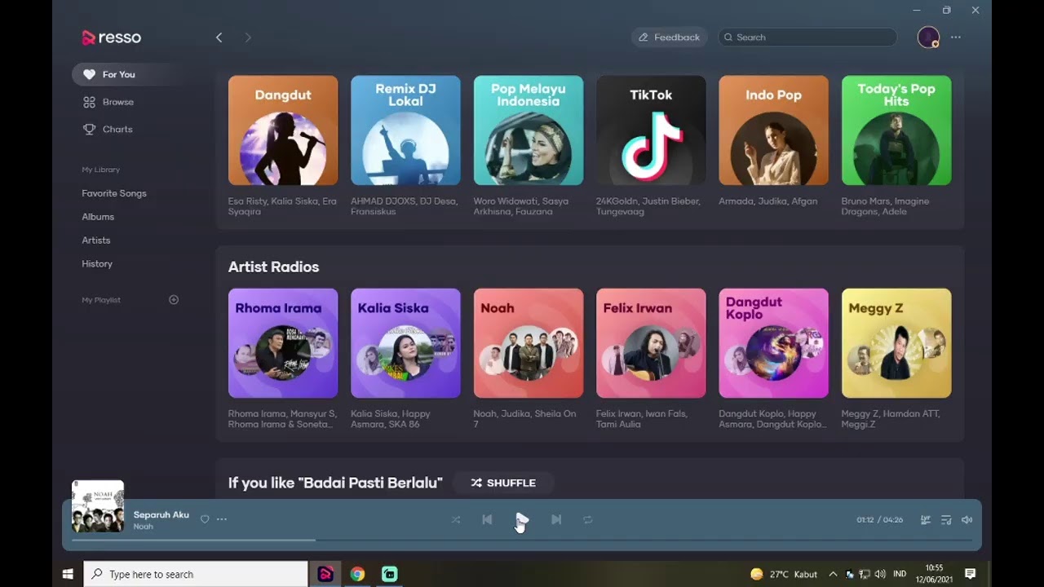Screen dimensions: 1044x587
Task: Focus the Search field
Action: [x=807, y=38]
